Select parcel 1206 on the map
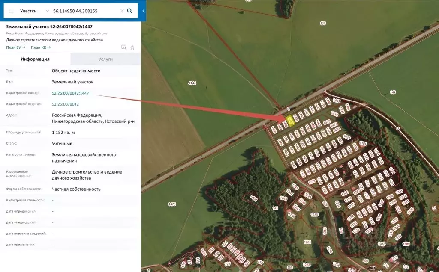Screen dimensions: 439x272 [345, 193]
